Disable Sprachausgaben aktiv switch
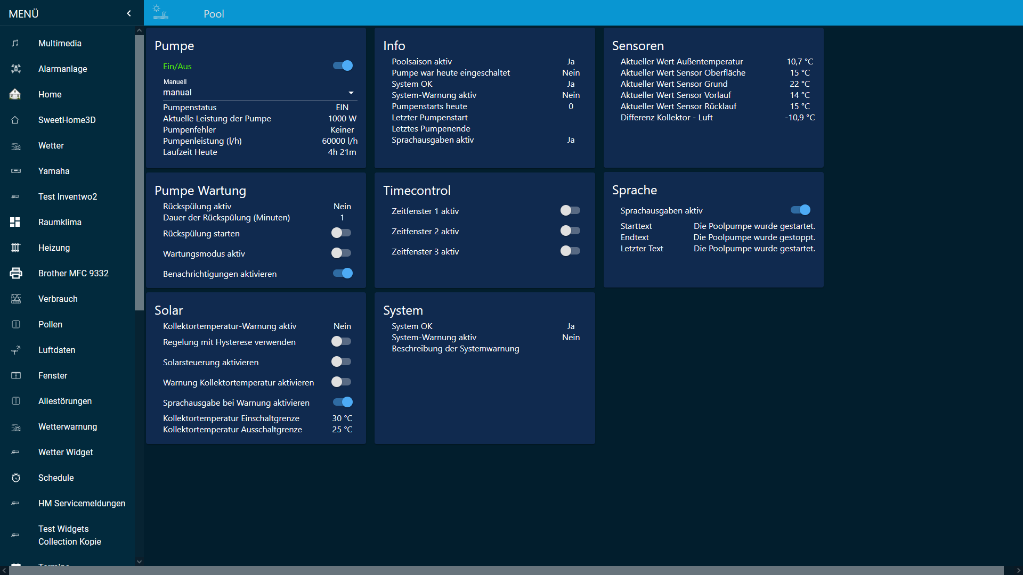The image size is (1023, 575). click(800, 210)
